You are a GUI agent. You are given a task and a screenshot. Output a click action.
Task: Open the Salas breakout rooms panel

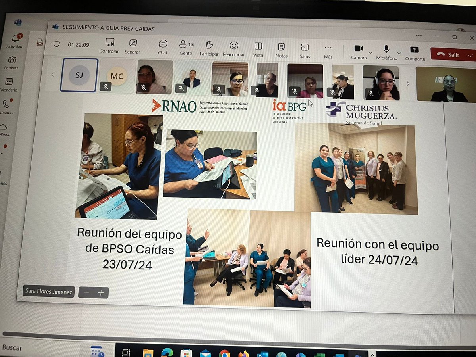point(305,48)
